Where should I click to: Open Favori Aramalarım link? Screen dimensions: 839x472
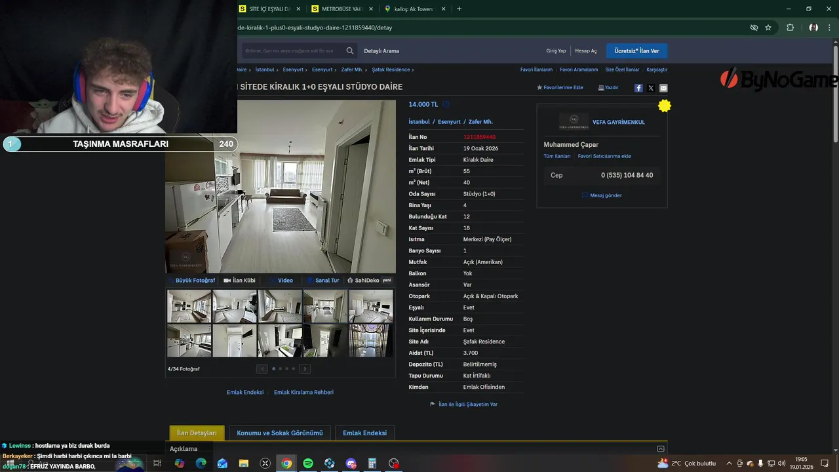tap(579, 69)
